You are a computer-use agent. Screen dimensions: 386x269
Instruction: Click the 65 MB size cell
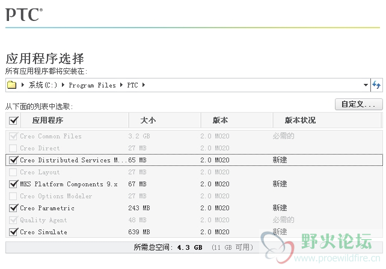coord(137,160)
